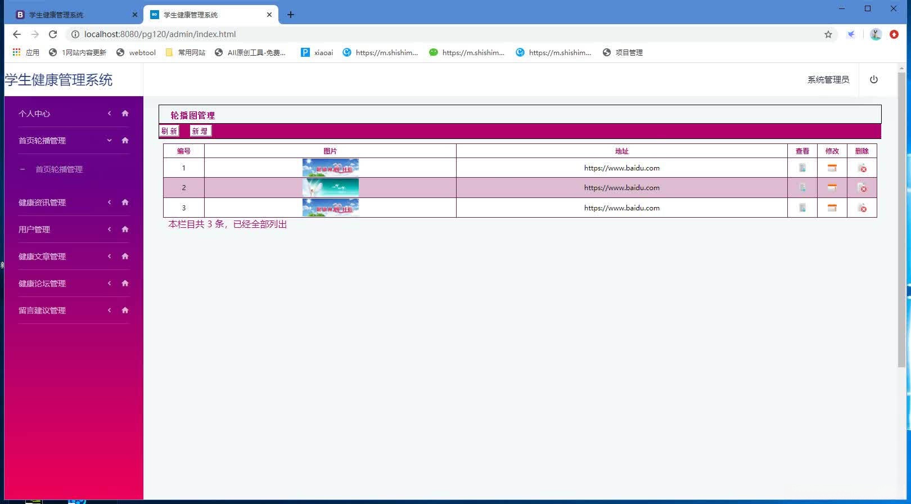The image size is (911, 504).
Task: Open the AI原创工具 bookmark
Action: [250, 52]
